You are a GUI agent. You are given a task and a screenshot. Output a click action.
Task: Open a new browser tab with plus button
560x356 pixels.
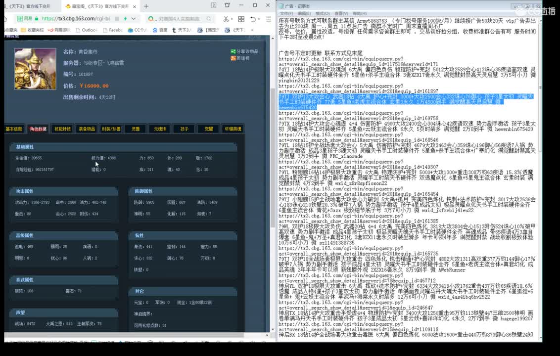pos(146,6)
